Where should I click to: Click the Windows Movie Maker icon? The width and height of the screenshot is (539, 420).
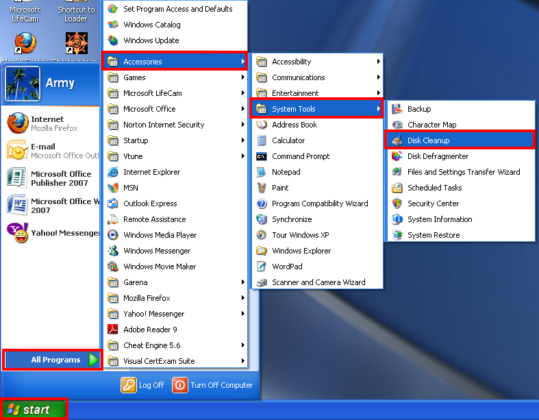click(x=113, y=267)
